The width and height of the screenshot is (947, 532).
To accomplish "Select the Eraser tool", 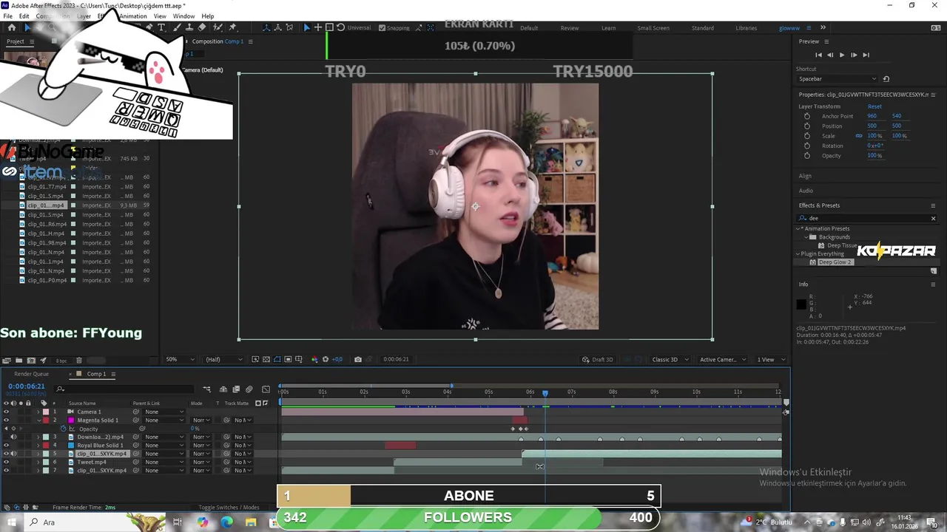I will point(202,27).
